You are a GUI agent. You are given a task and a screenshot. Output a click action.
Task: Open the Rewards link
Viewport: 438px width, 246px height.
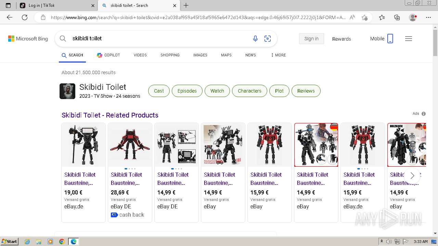coord(342,39)
